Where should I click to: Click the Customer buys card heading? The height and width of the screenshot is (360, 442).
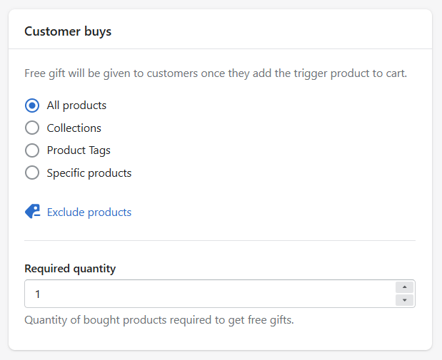(x=68, y=31)
